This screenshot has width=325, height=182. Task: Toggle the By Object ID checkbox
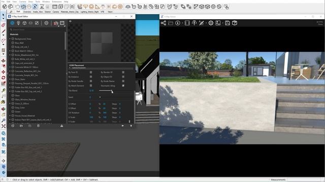tap(123, 77)
